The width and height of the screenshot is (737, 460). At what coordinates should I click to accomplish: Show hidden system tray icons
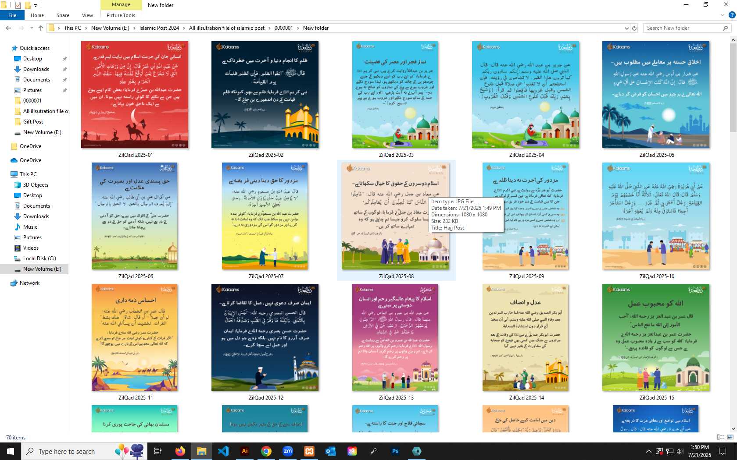648,451
